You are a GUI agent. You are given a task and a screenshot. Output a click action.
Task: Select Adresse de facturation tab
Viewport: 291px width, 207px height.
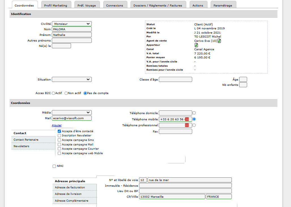[75, 188]
